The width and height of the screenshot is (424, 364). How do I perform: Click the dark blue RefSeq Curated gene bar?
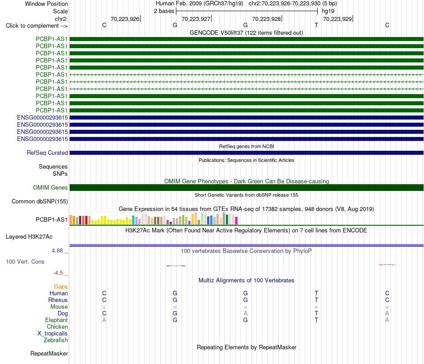click(x=246, y=153)
